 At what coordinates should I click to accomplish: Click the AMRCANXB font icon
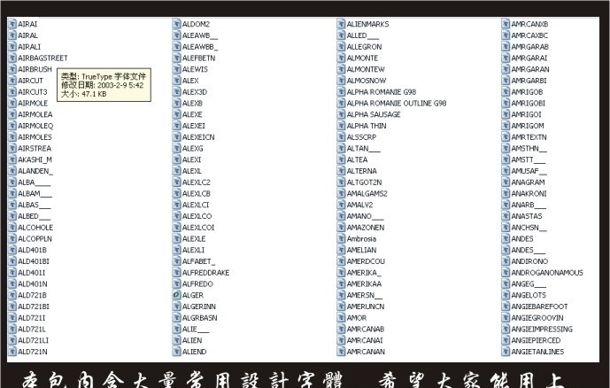(x=506, y=24)
